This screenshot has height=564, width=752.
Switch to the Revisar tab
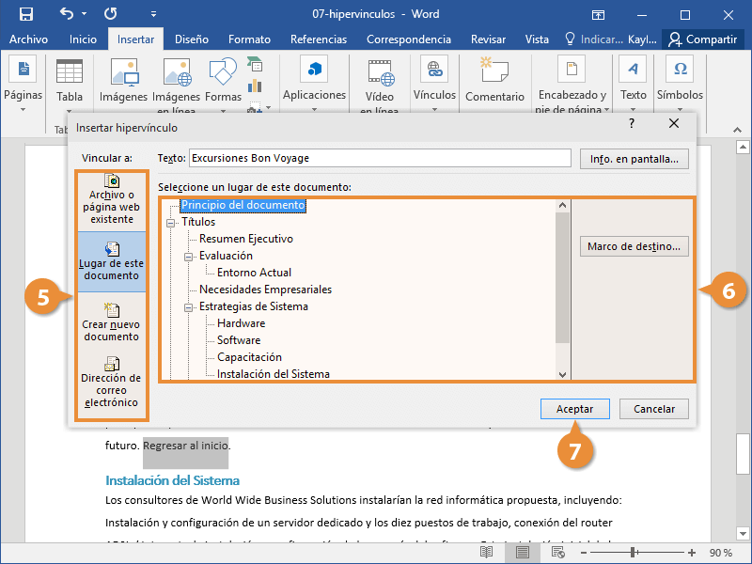[488, 39]
